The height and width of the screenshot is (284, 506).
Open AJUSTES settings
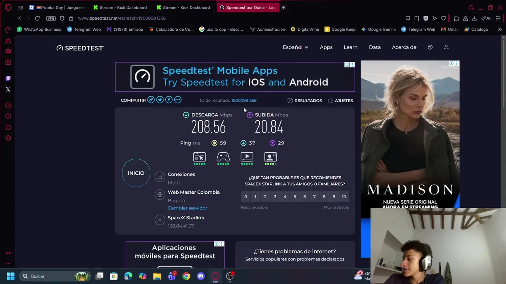click(x=340, y=101)
